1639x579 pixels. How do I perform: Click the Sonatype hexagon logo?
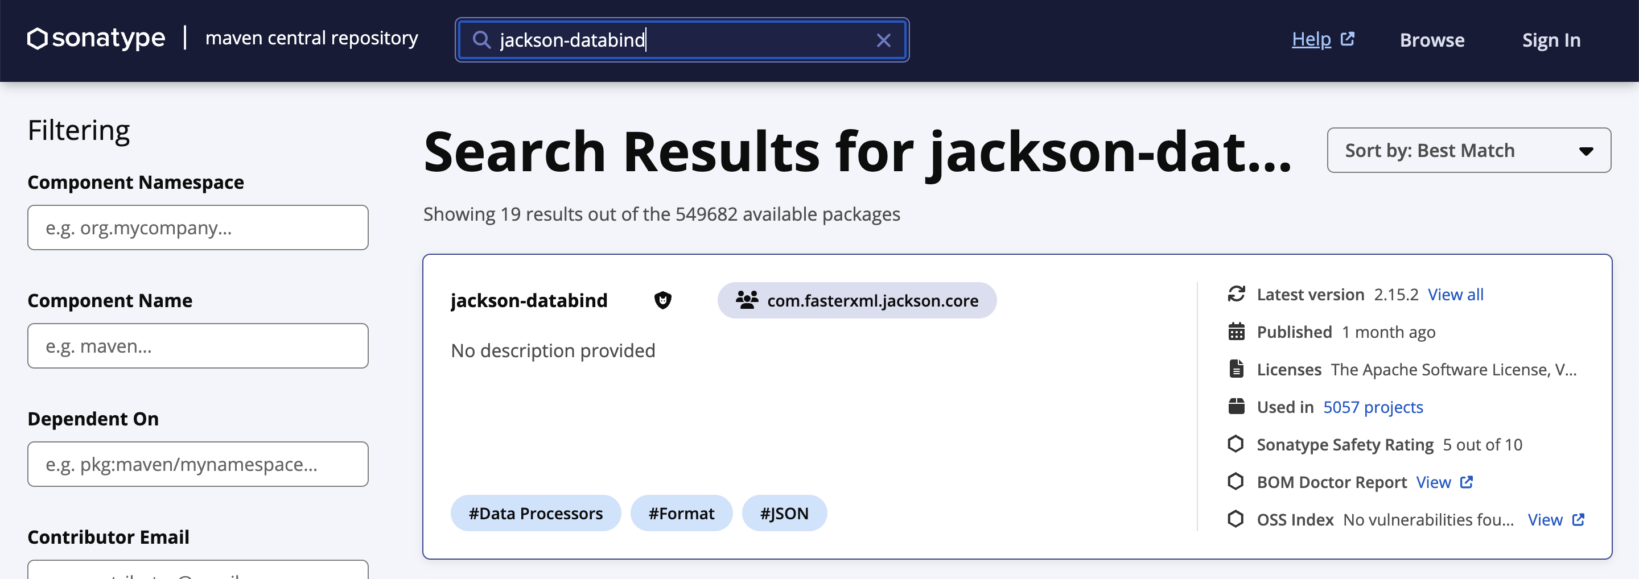pos(38,38)
